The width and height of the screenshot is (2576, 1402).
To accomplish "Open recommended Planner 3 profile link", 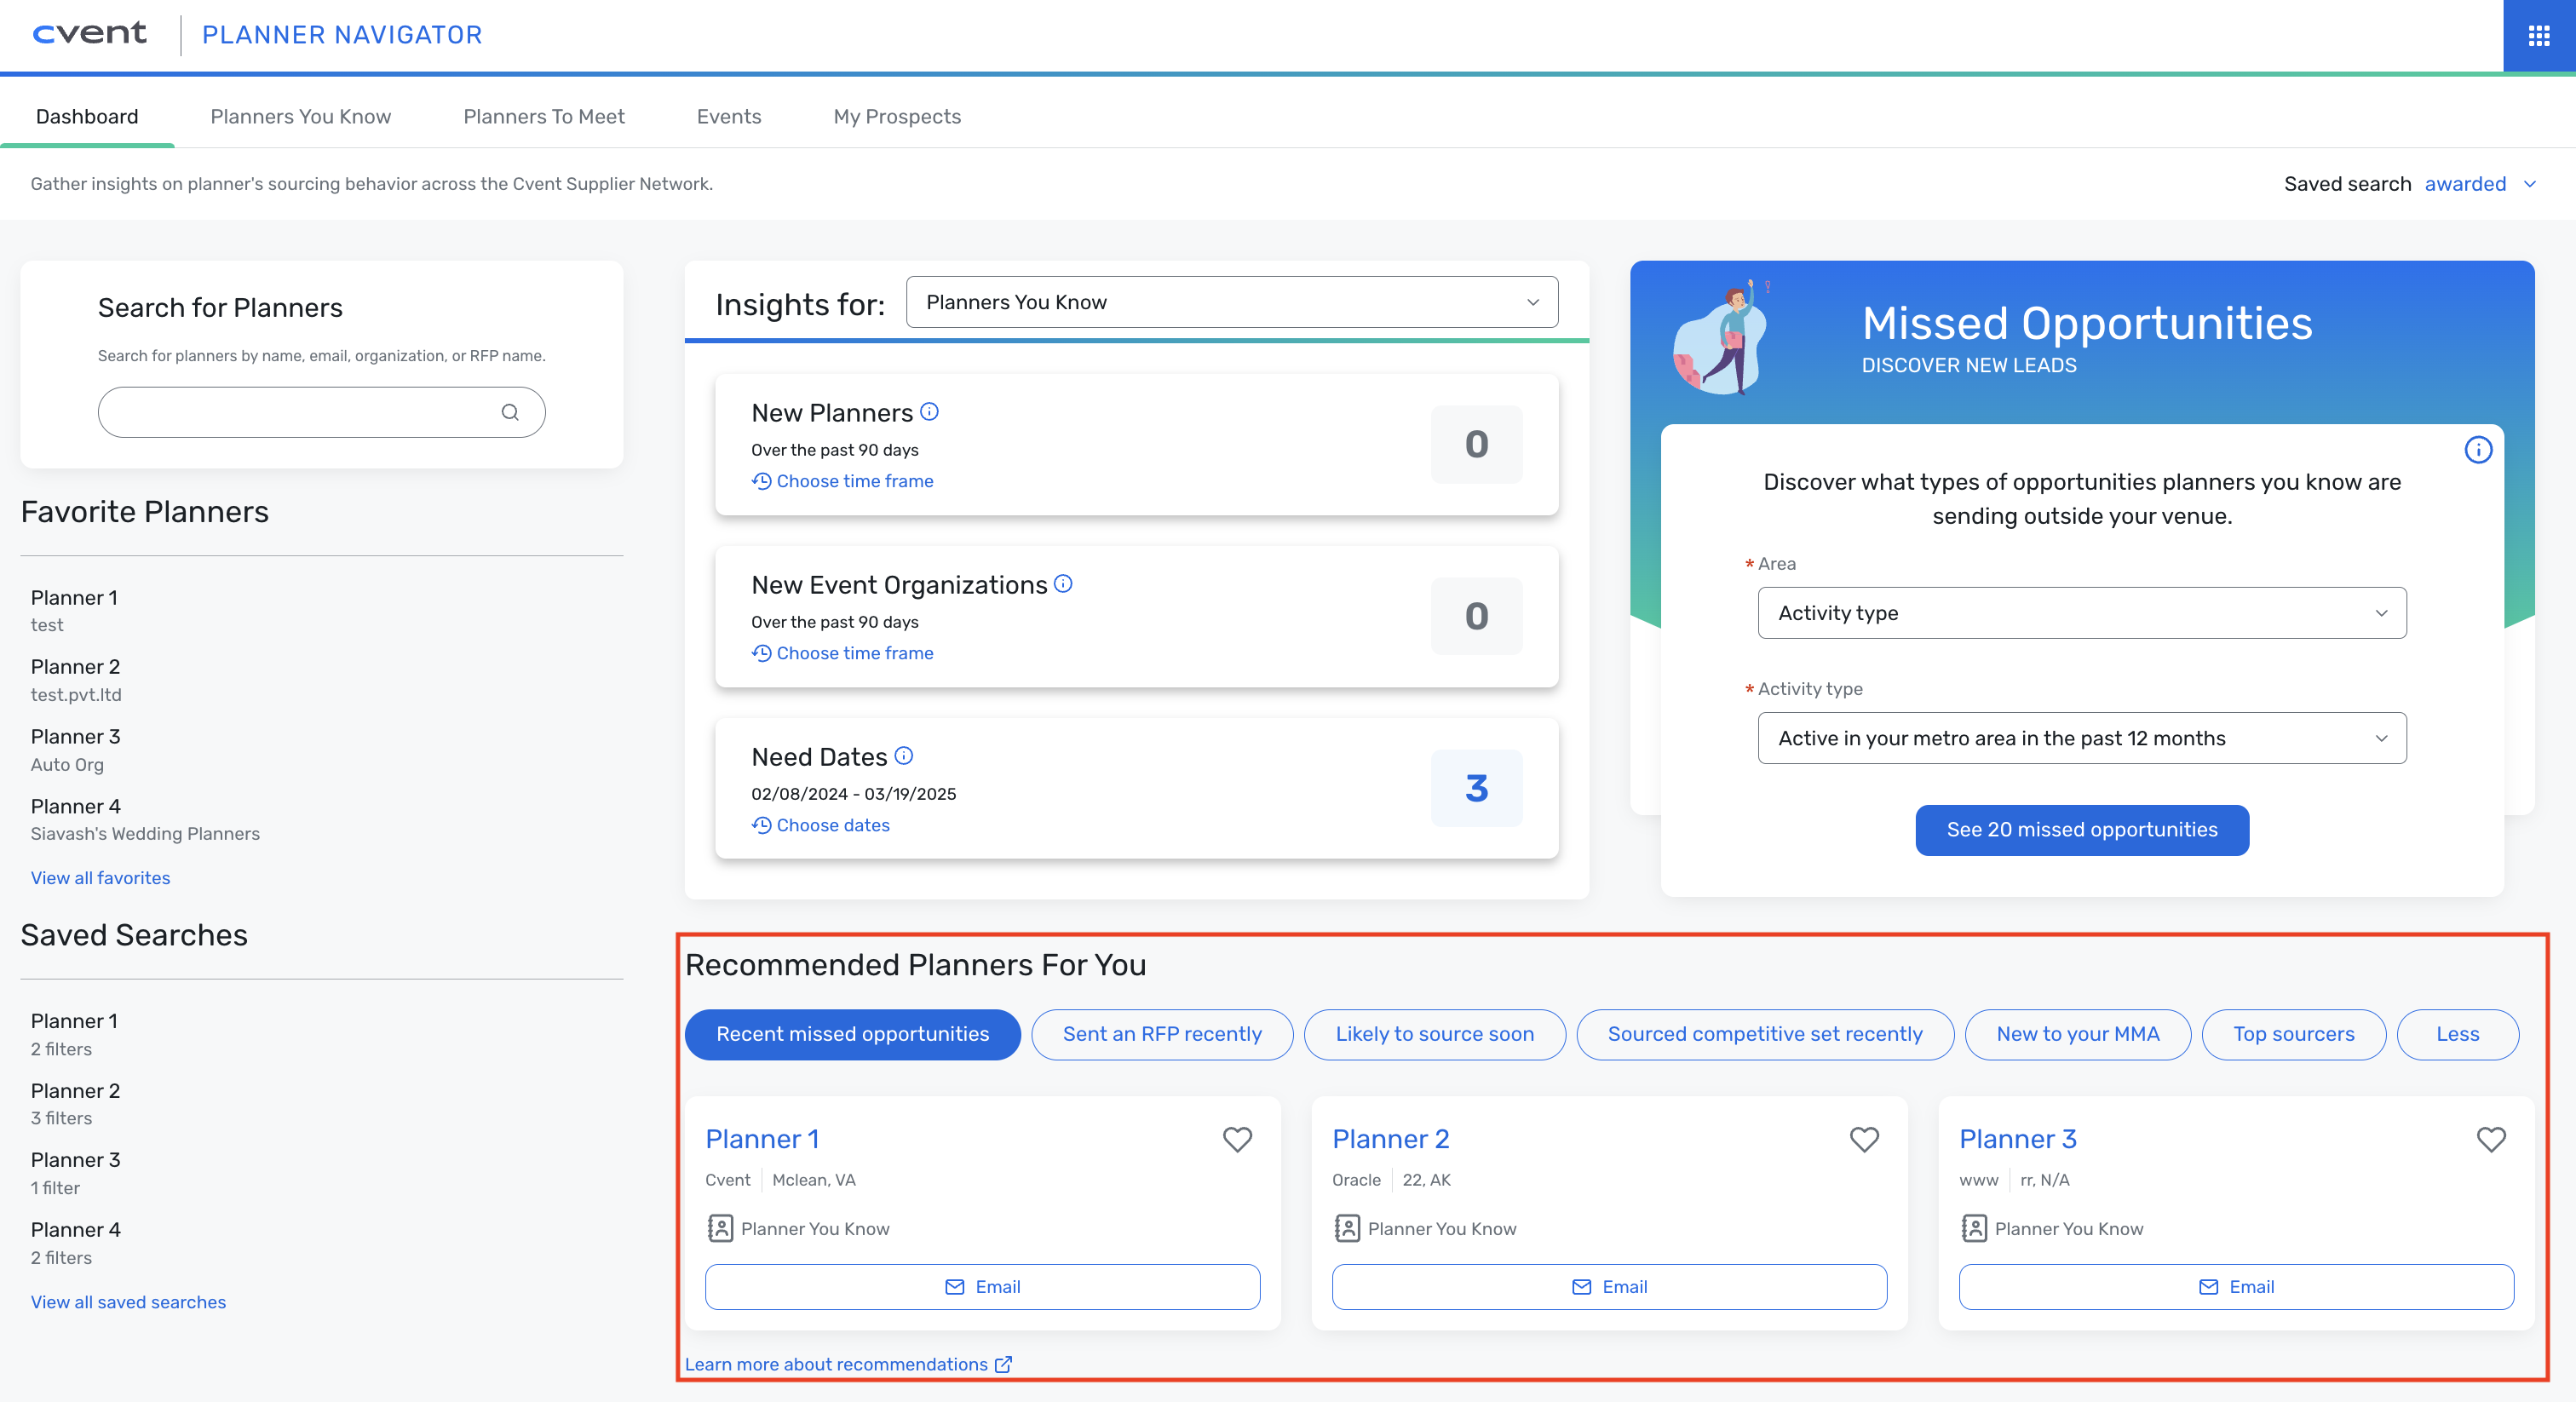I will [2018, 1139].
